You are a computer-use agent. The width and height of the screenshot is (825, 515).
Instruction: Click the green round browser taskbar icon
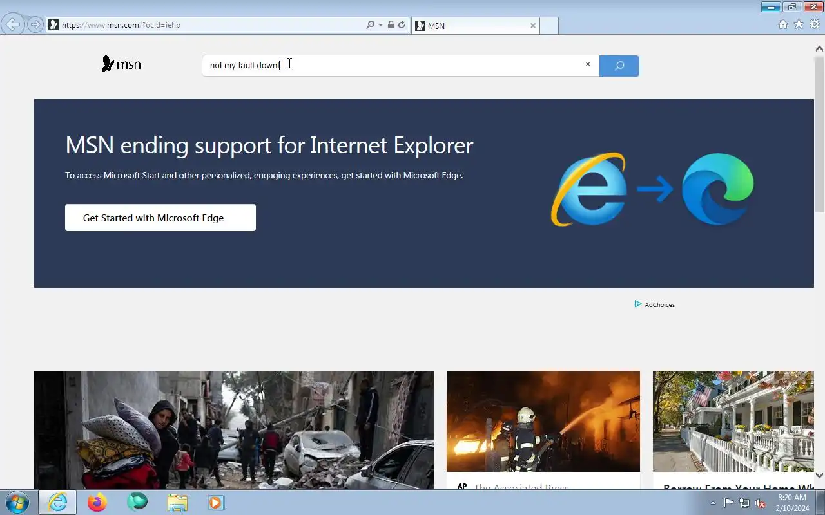[137, 501]
